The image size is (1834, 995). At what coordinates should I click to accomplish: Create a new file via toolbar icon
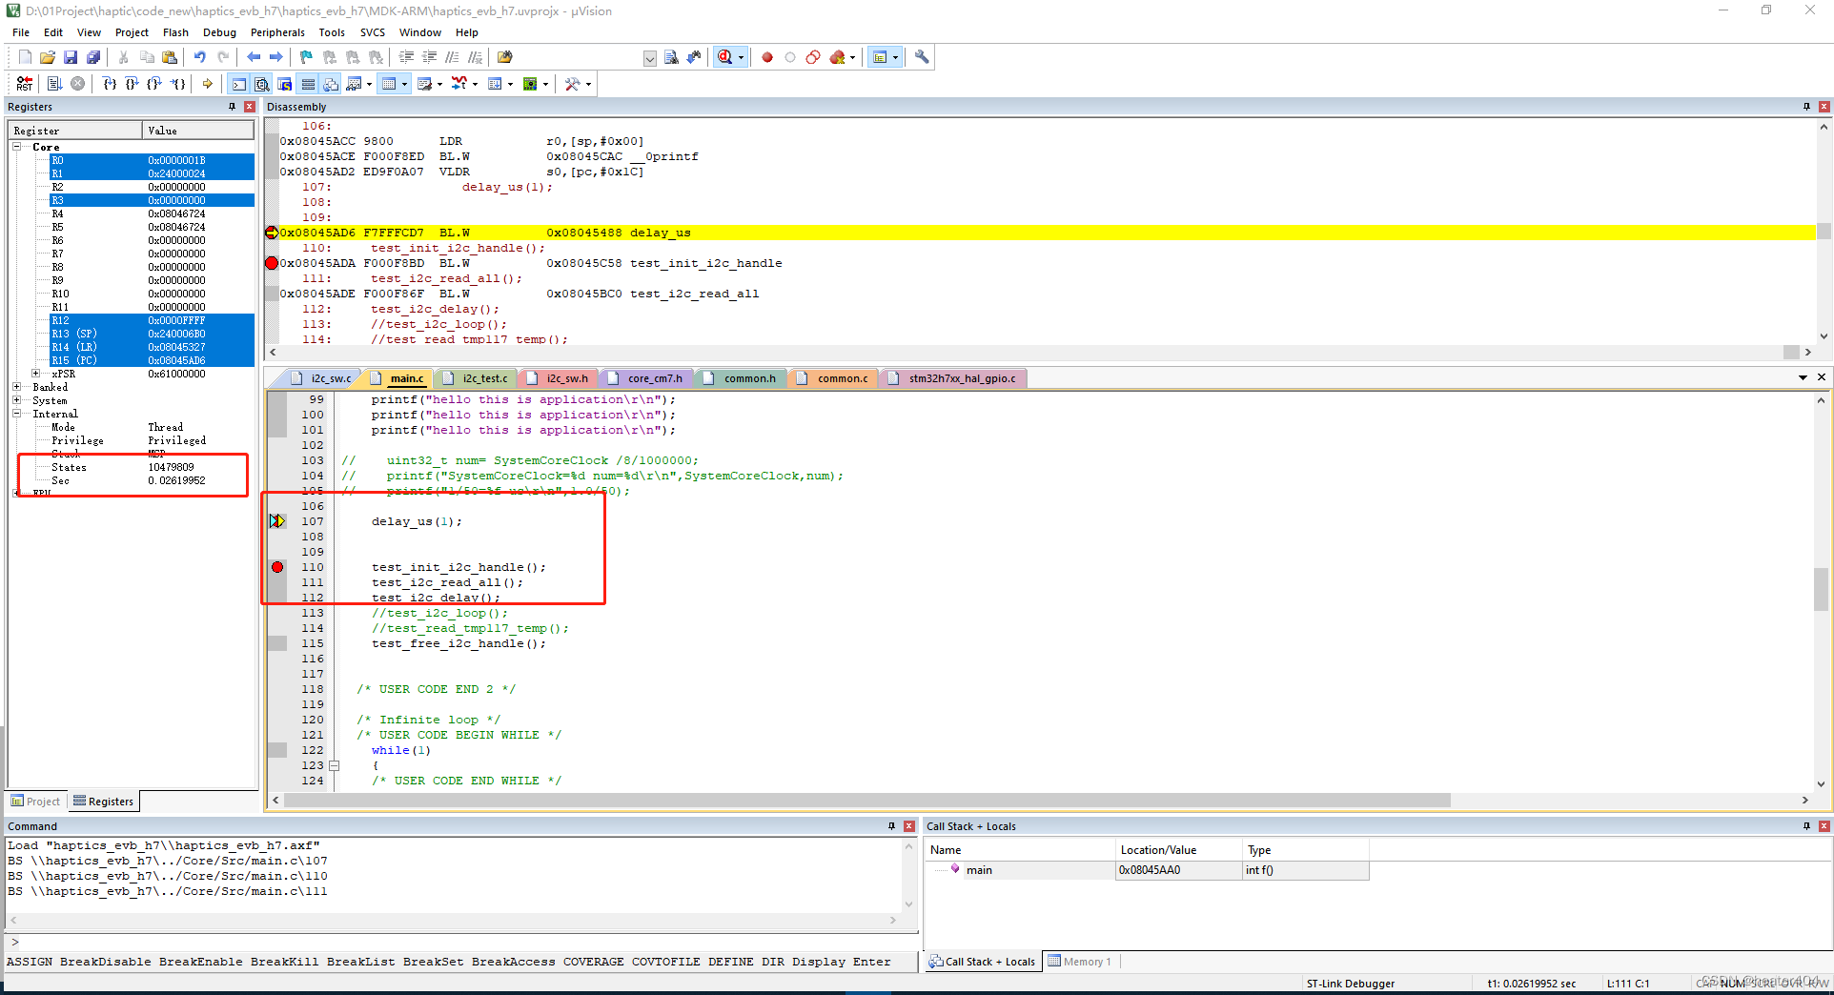[x=25, y=57]
